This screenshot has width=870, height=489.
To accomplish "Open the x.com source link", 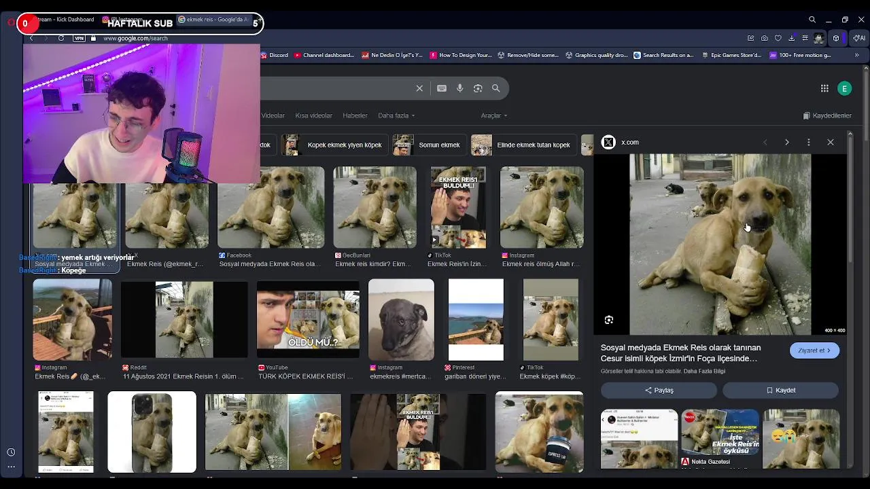I will point(629,142).
